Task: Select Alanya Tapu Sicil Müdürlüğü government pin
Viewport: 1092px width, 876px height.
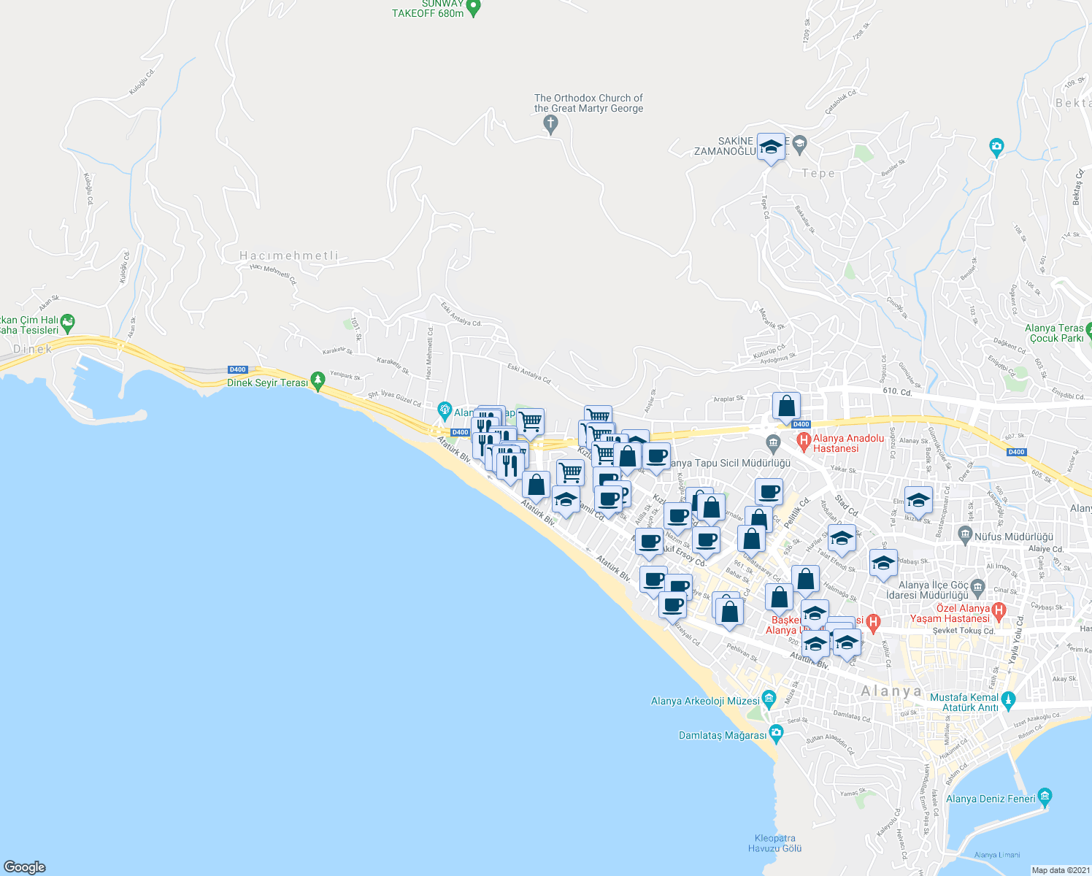Action: tap(773, 442)
